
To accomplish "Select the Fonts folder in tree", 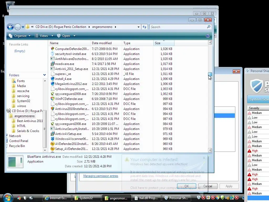I will tap(21, 81).
